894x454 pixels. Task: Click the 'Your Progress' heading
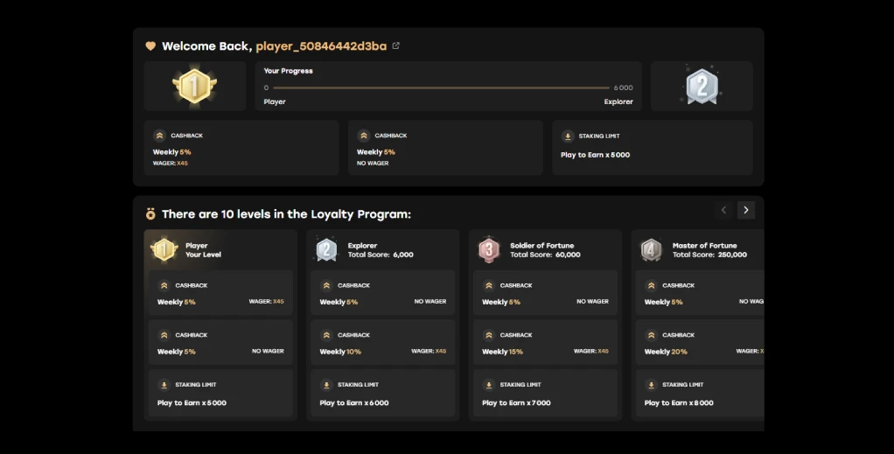click(x=289, y=71)
